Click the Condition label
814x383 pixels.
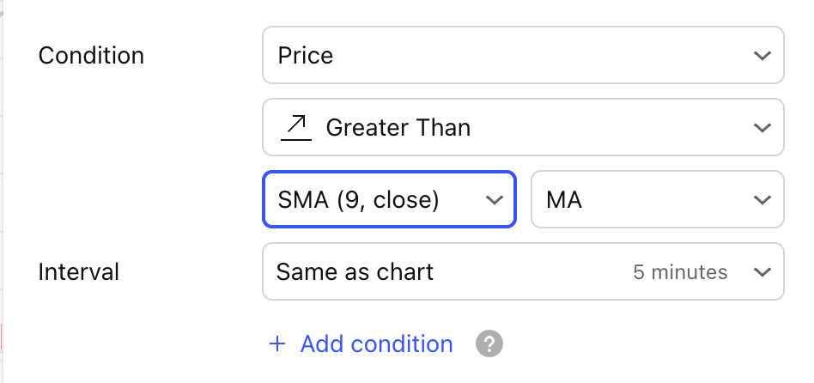point(92,56)
